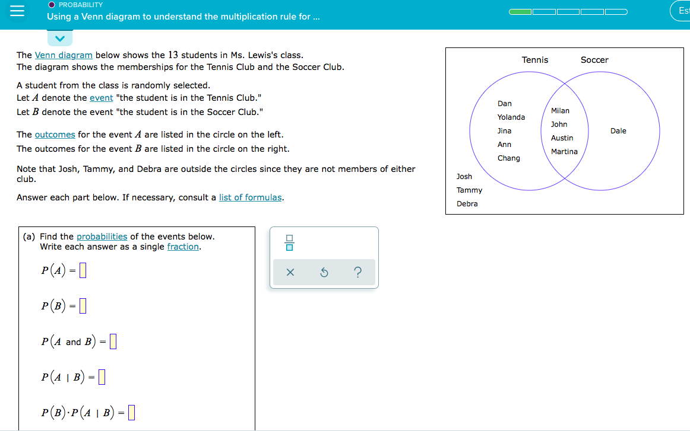Click the green progress segment
690x431 pixels.
point(520,11)
